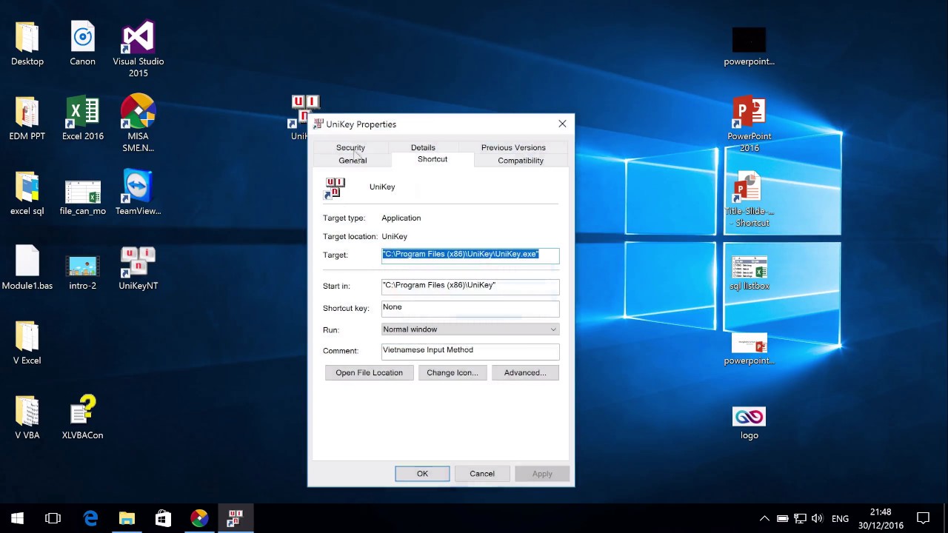Select the file_can_mo desktop file
This screenshot has height=533, width=948.
pos(83,198)
